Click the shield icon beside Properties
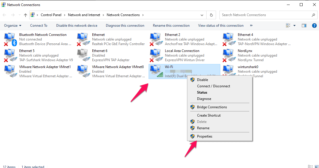This screenshot has width=319, height=168. (192, 136)
